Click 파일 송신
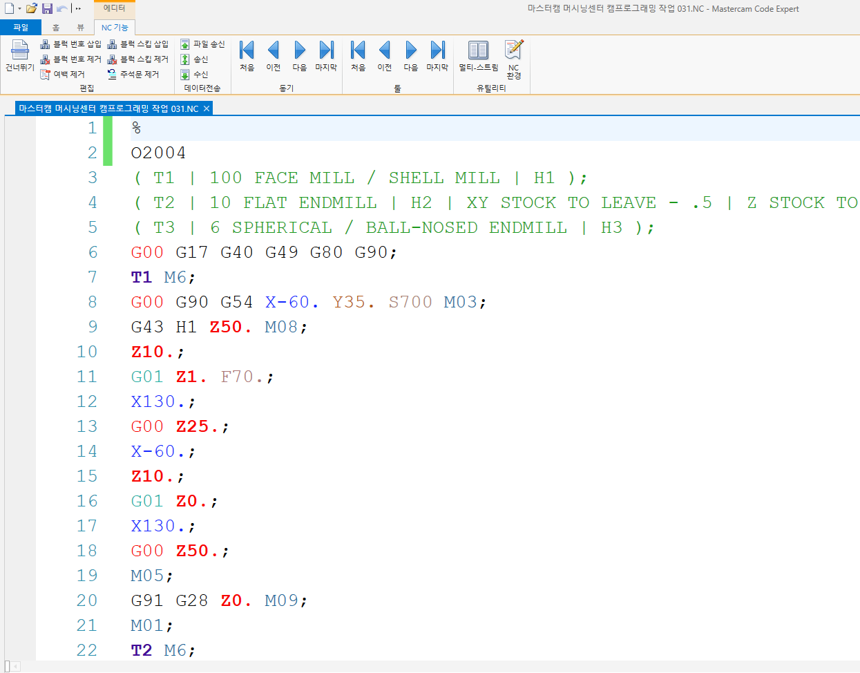This screenshot has width=860, height=673. pyautogui.click(x=202, y=44)
